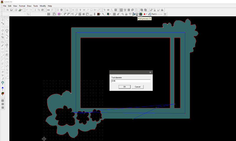Click the Save floppy disk icon
This screenshot has width=236, height=141.
[11, 10]
